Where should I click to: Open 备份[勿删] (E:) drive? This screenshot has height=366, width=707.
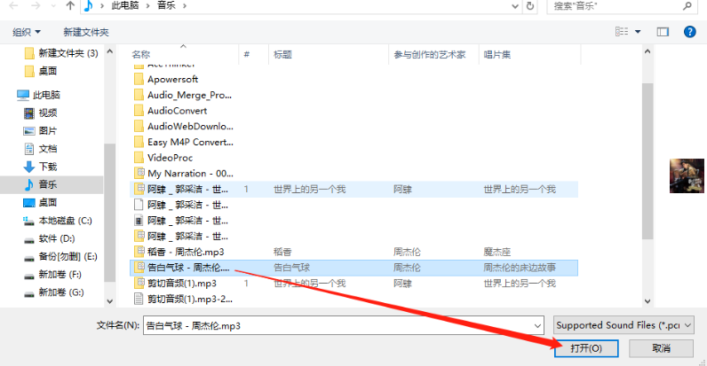coord(60,256)
